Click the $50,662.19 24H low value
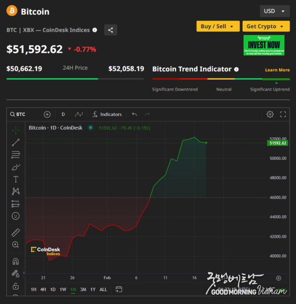This screenshot has height=304, width=296. click(x=24, y=69)
